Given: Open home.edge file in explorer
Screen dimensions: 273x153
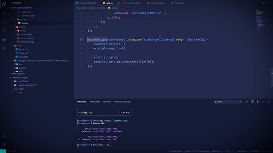Looking at the screenshot, I should click(26, 34).
